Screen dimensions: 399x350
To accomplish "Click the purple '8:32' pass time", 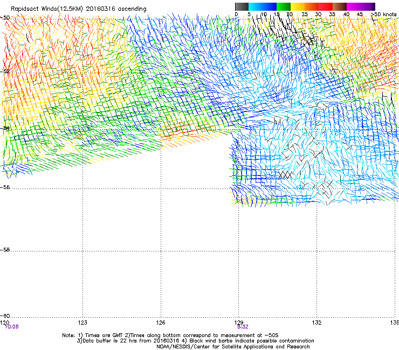I will [x=243, y=327].
